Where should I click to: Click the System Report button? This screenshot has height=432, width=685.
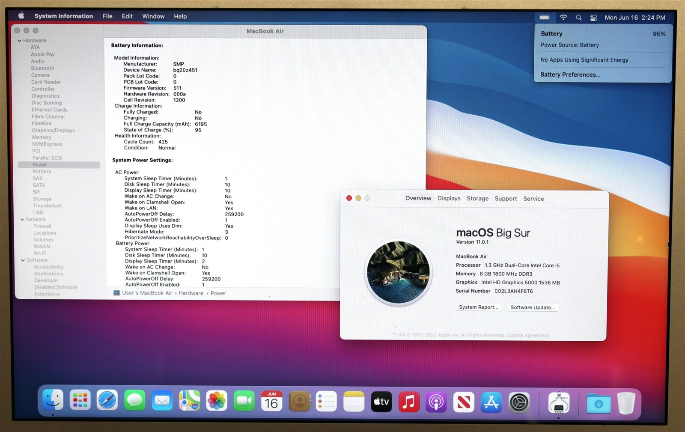478,307
